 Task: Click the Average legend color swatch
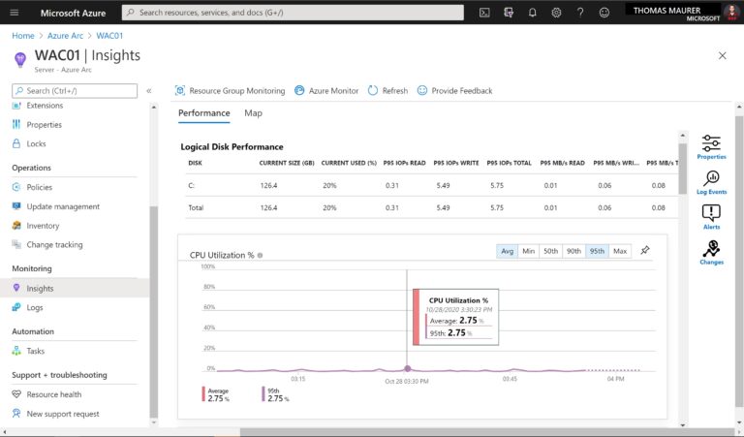pos(203,394)
